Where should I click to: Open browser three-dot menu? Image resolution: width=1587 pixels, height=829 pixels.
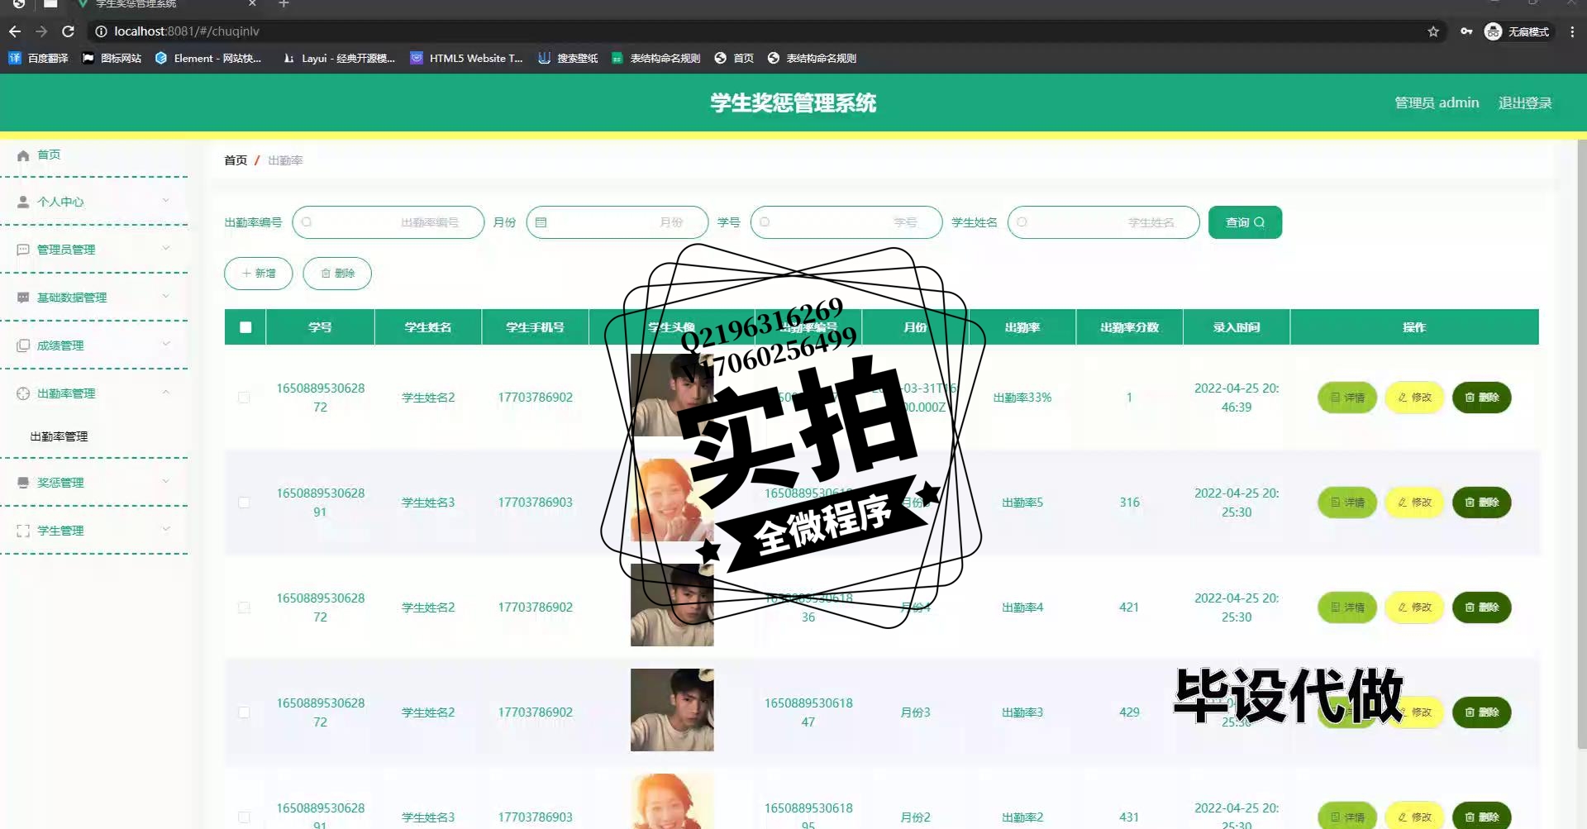click(x=1572, y=31)
